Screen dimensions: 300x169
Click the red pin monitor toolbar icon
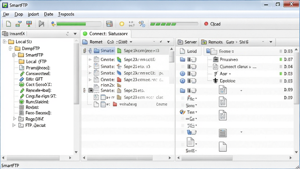[x=29, y=24]
